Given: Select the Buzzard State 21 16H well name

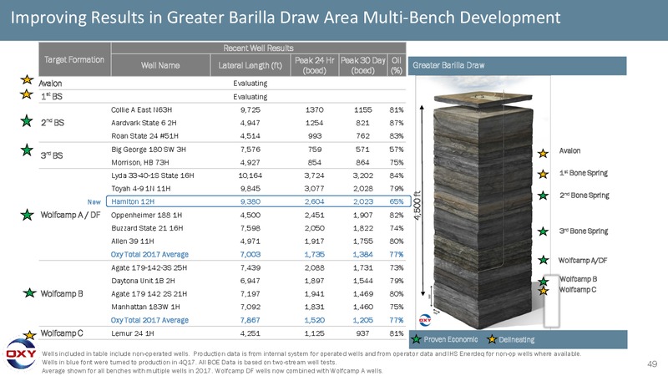Looking at the screenshot, I should tap(147, 228).
